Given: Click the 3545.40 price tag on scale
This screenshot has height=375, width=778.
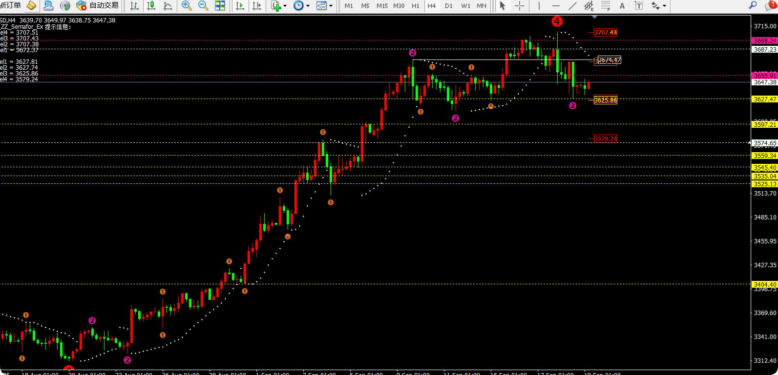Looking at the screenshot, I should point(765,167).
